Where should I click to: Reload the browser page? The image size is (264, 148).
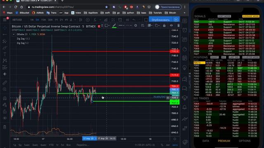16,7
